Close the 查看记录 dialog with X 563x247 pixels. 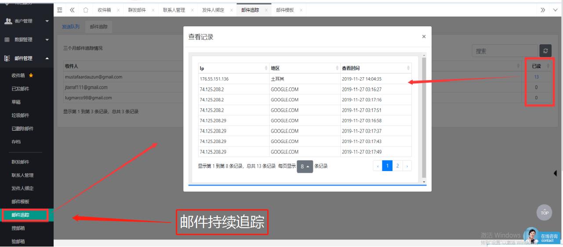click(x=424, y=37)
